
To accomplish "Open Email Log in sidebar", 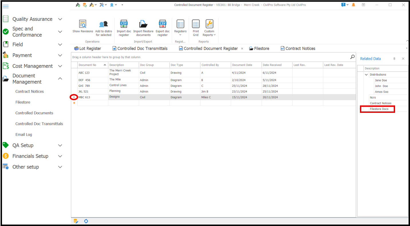I will coord(24,135).
